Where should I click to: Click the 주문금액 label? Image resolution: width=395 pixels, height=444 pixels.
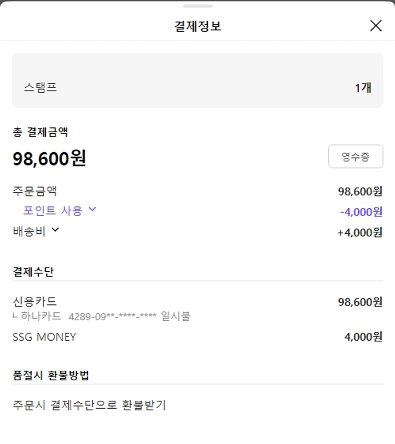pos(34,191)
